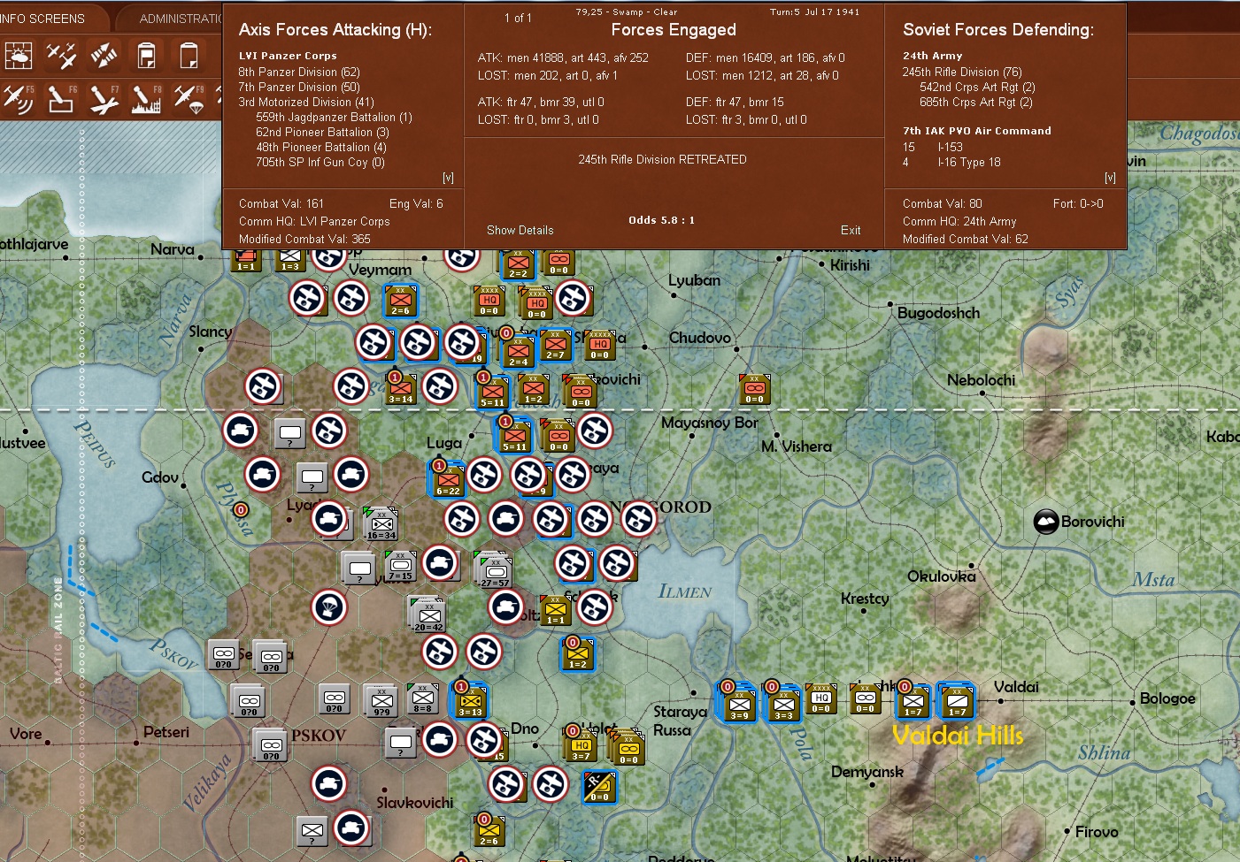1240x862 pixels.
Task: Select the F5 air recon mode icon
Action: [x=18, y=99]
